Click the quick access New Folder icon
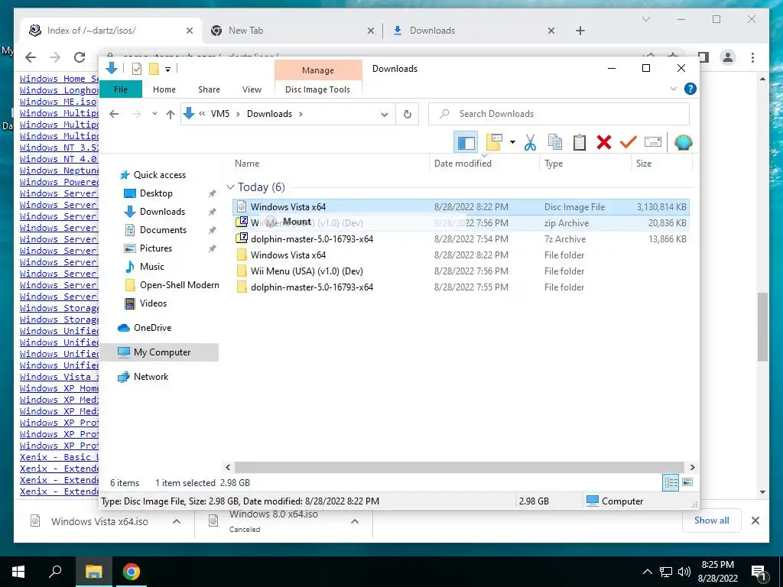The image size is (783, 587). [x=154, y=69]
